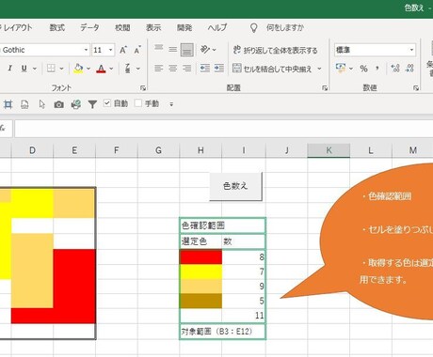Select the dark gold color cell in column H
Image resolution: width=433 pixels, height=357 pixels.
pyautogui.click(x=200, y=301)
